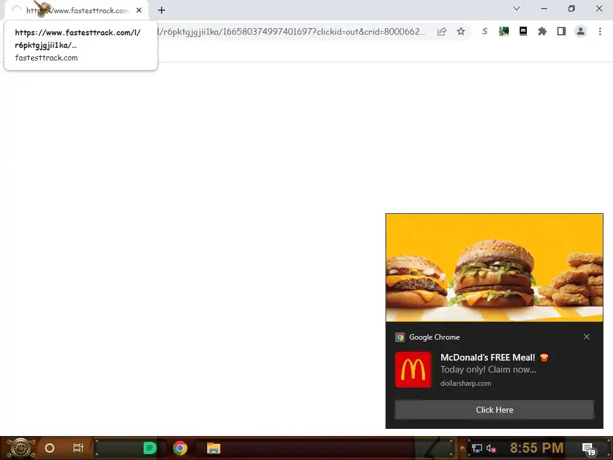Open Cortana search circle on taskbar
This screenshot has height=460, width=613.
click(50, 448)
